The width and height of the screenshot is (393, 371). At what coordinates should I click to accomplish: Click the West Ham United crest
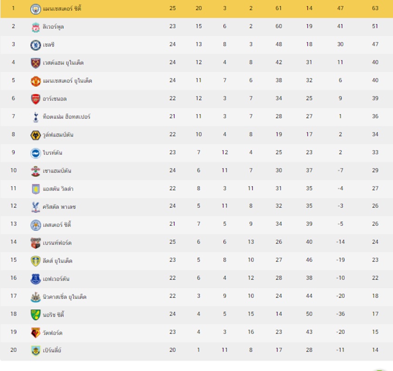pyautogui.click(x=36, y=63)
